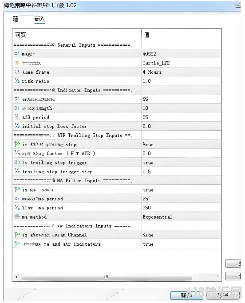Click the horizontal scrollbar thumb
The height and width of the screenshot is (303, 245).
click(x=107, y=277)
